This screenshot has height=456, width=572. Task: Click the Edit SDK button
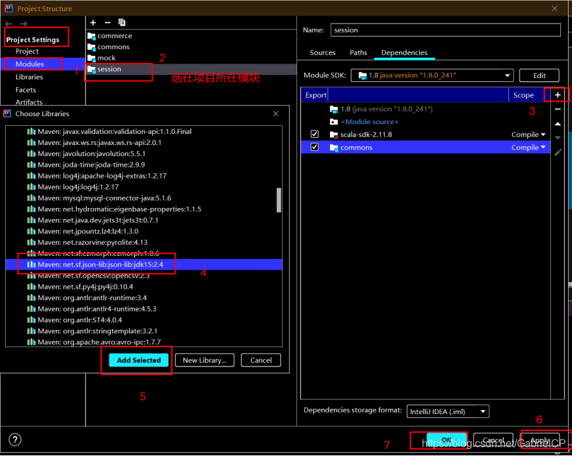click(x=539, y=75)
